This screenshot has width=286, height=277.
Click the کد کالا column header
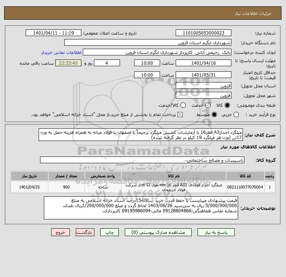[245, 176]
